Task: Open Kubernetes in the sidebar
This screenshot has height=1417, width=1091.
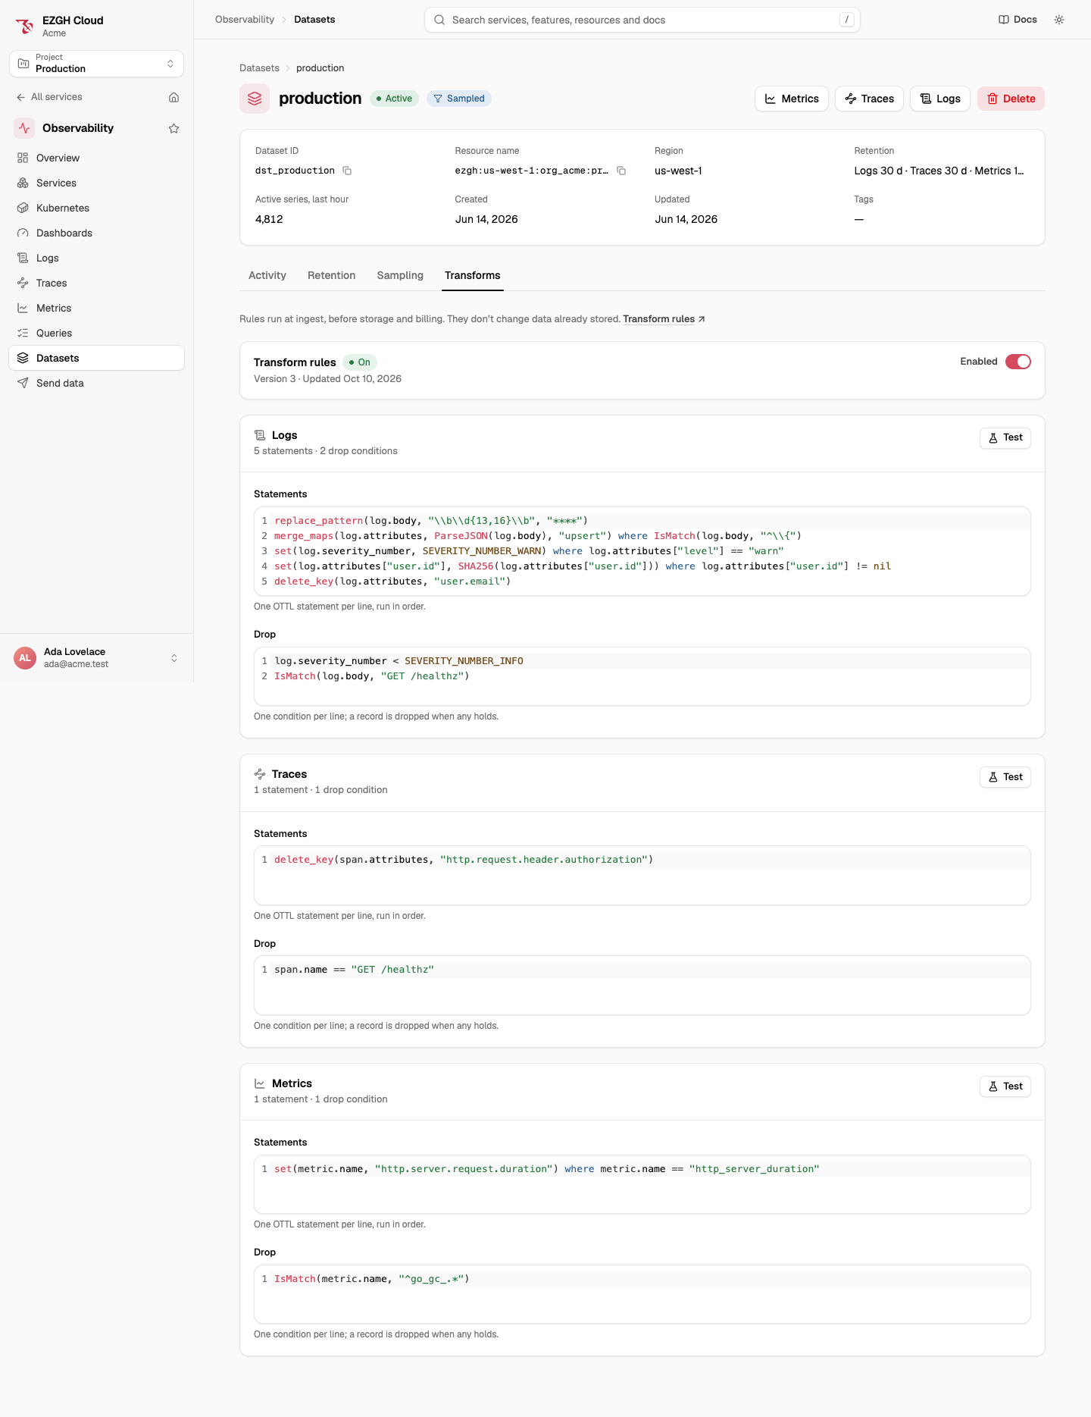Action: coord(96,208)
